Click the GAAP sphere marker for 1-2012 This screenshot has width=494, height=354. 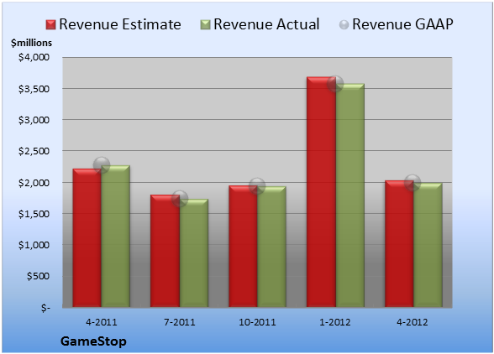(x=335, y=84)
